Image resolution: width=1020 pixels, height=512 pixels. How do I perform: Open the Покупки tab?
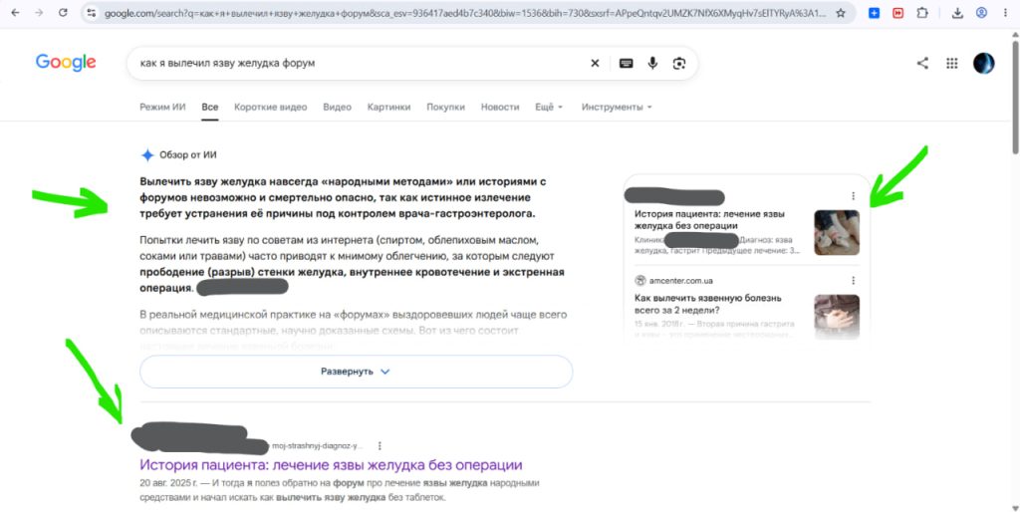tap(445, 107)
